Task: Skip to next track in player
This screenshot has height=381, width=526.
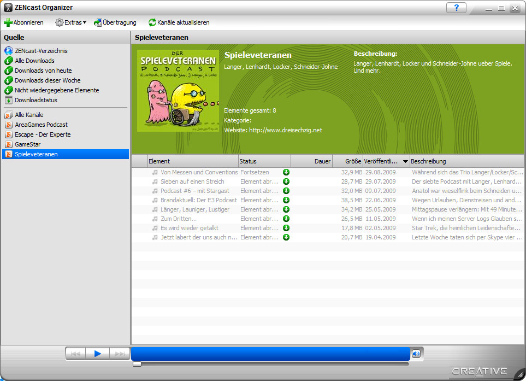Action: [x=120, y=354]
